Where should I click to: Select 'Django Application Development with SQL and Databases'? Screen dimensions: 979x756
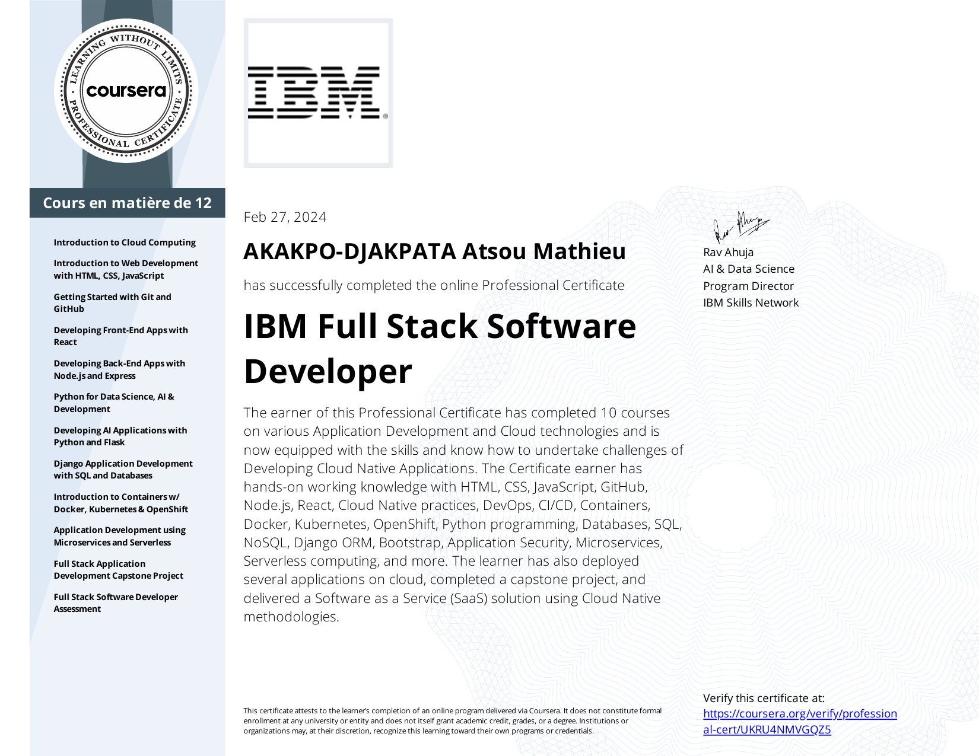(123, 470)
